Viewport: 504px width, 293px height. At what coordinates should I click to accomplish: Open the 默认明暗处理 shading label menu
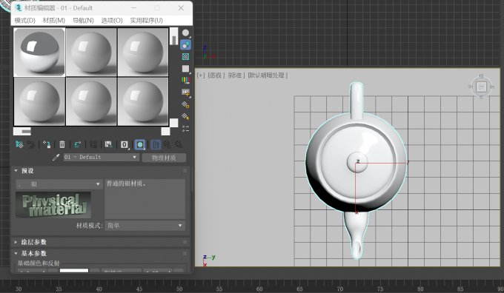click(x=268, y=75)
